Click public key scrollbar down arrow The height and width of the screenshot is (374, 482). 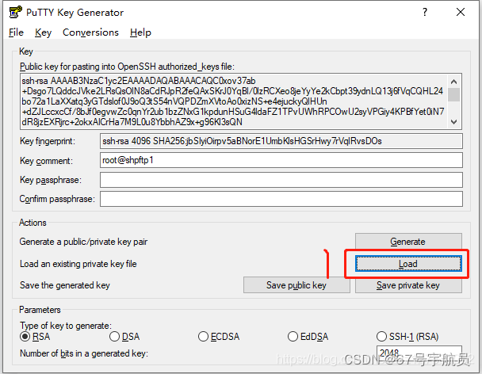(454, 122)
